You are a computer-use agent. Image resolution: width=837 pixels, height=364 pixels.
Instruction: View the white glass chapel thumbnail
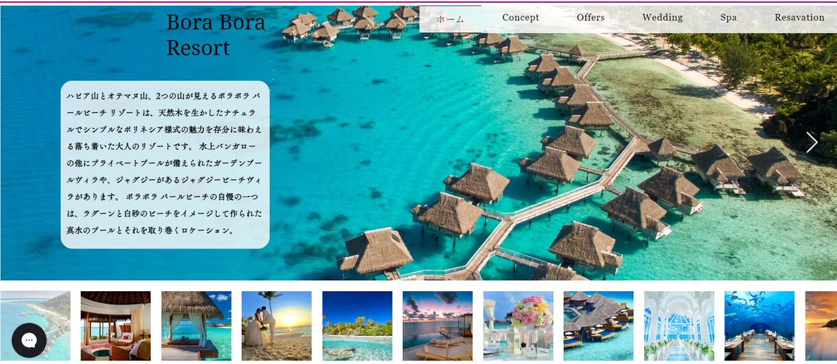679,326
